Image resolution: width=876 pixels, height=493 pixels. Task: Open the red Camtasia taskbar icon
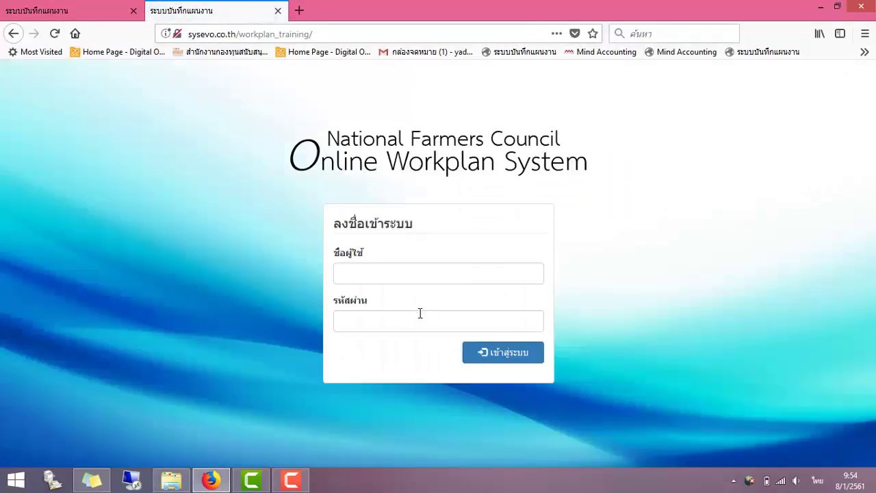click(291, 481)
